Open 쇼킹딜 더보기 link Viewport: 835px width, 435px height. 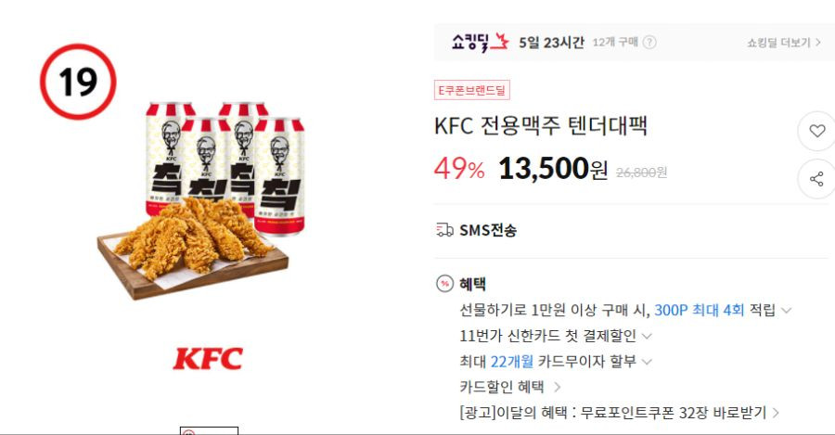[x=783, y=43]
